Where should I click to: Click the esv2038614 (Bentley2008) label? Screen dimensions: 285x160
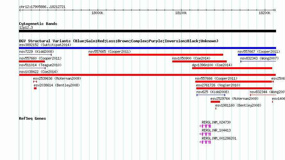tap(57, 85)
